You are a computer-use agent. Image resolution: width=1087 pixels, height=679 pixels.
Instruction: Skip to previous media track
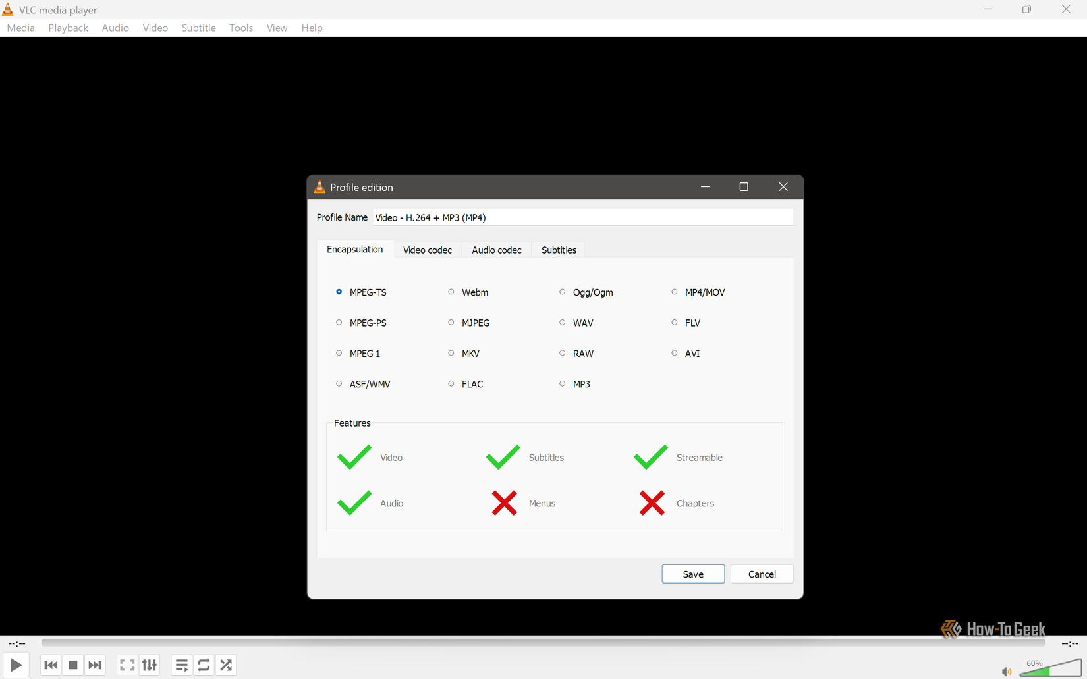(51, 665)
